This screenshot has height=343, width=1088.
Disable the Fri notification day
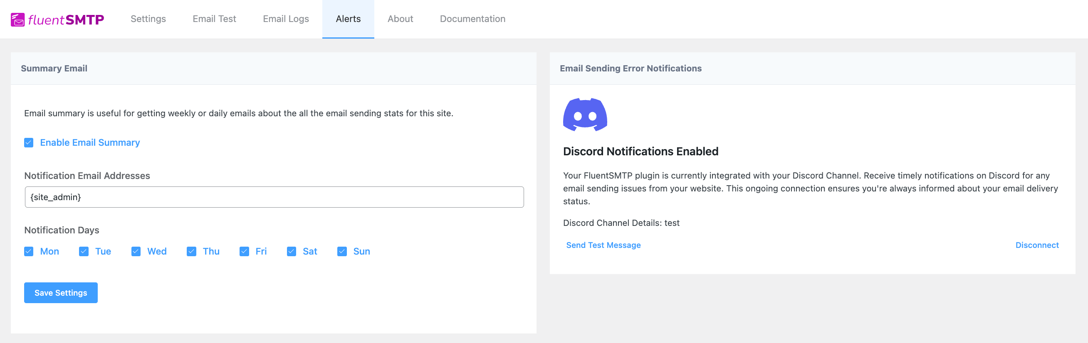click(244, 252)
